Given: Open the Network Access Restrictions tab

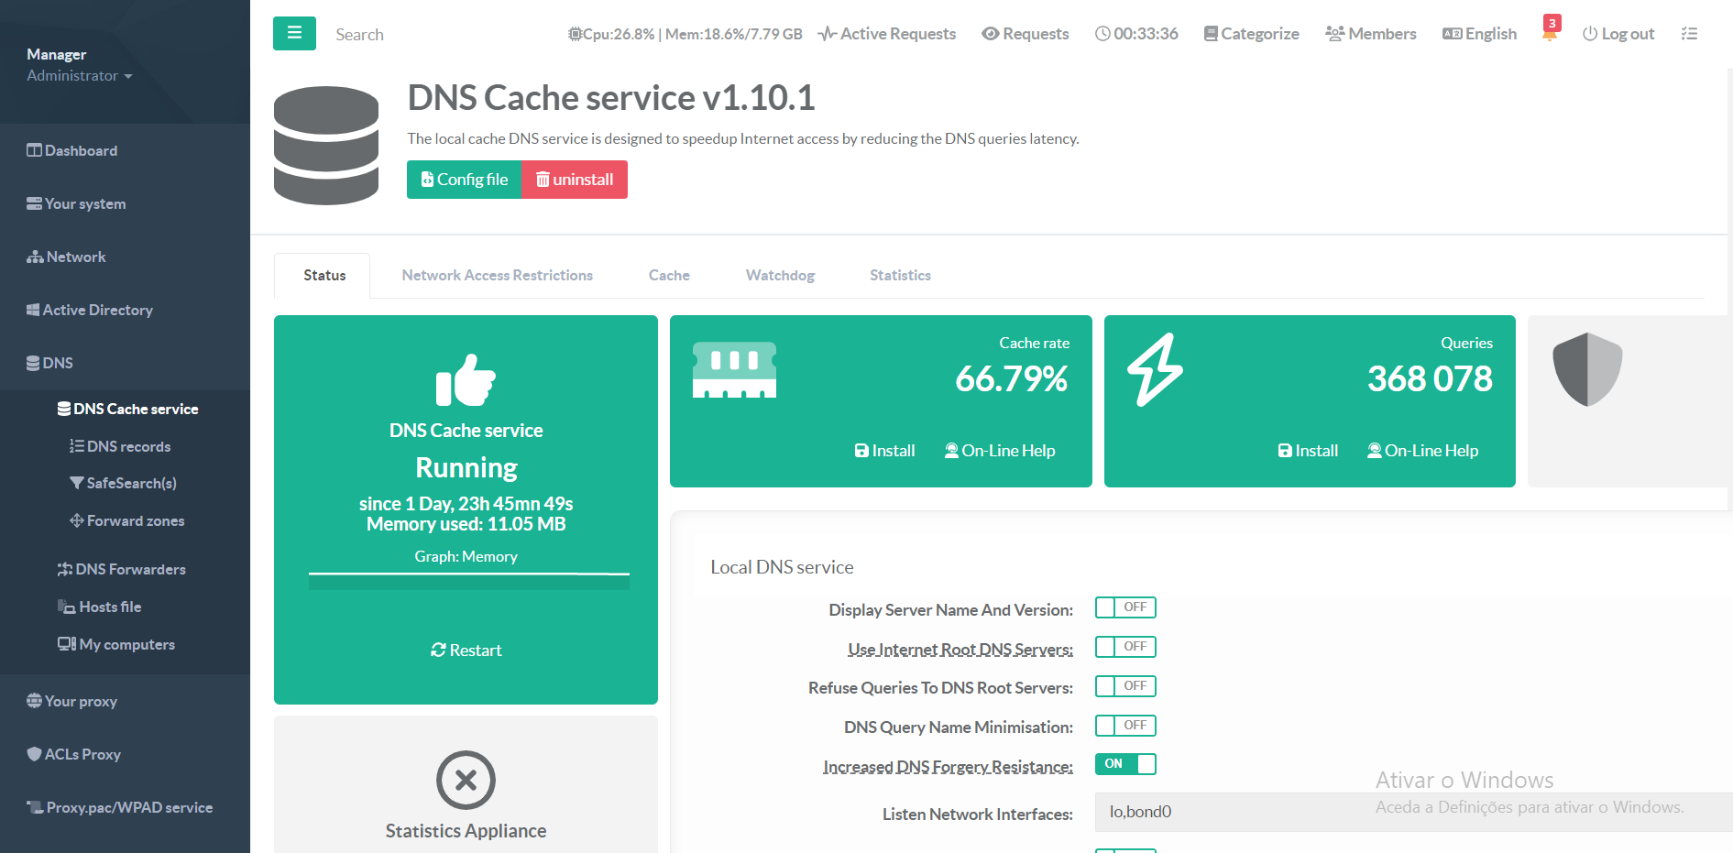Looking at the screenshot, I should pyautogui.click(x=497, y=275).
